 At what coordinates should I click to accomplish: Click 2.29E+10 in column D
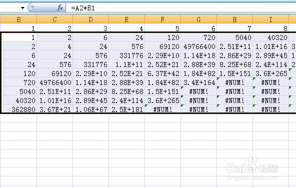91,73
